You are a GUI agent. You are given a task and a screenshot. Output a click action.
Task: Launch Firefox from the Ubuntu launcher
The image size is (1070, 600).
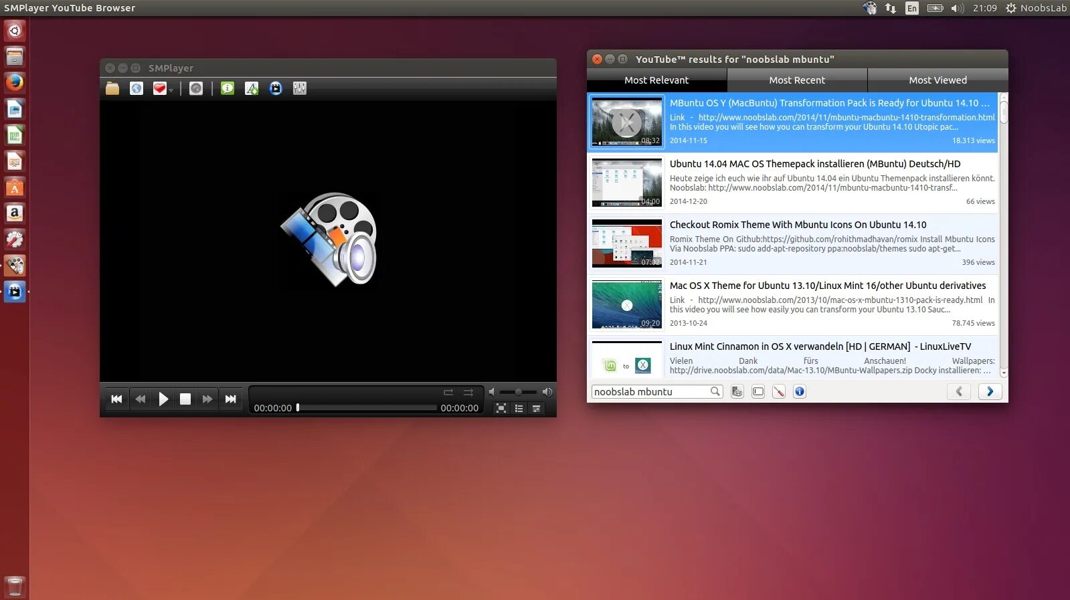click(15, 82)
